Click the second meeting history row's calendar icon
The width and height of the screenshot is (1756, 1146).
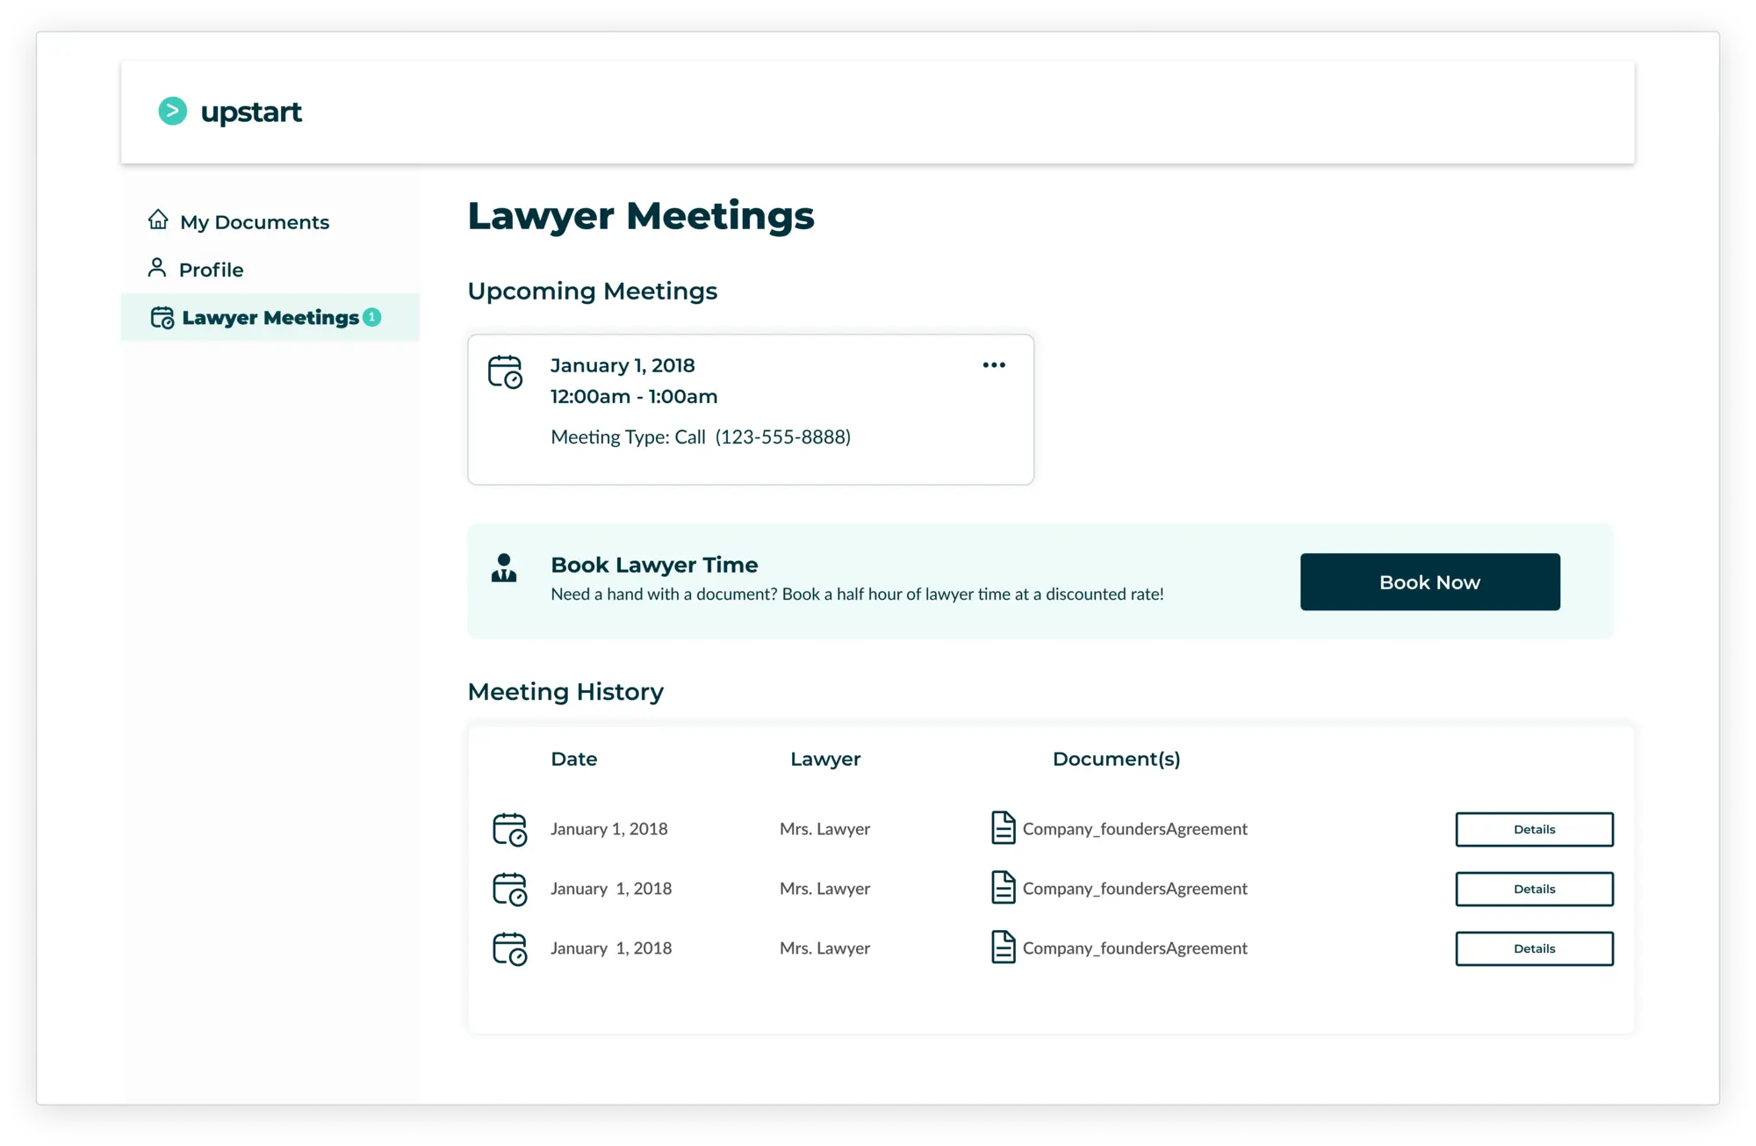[x=510, y=889]
